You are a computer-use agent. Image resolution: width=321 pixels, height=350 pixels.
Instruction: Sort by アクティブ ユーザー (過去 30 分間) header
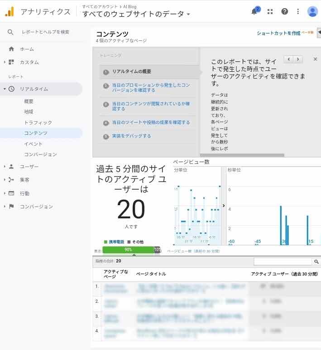point(284,274)
